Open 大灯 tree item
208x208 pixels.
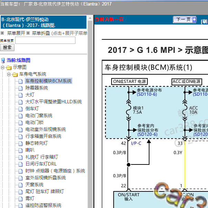pyautogui.click(x=30, y=95)
